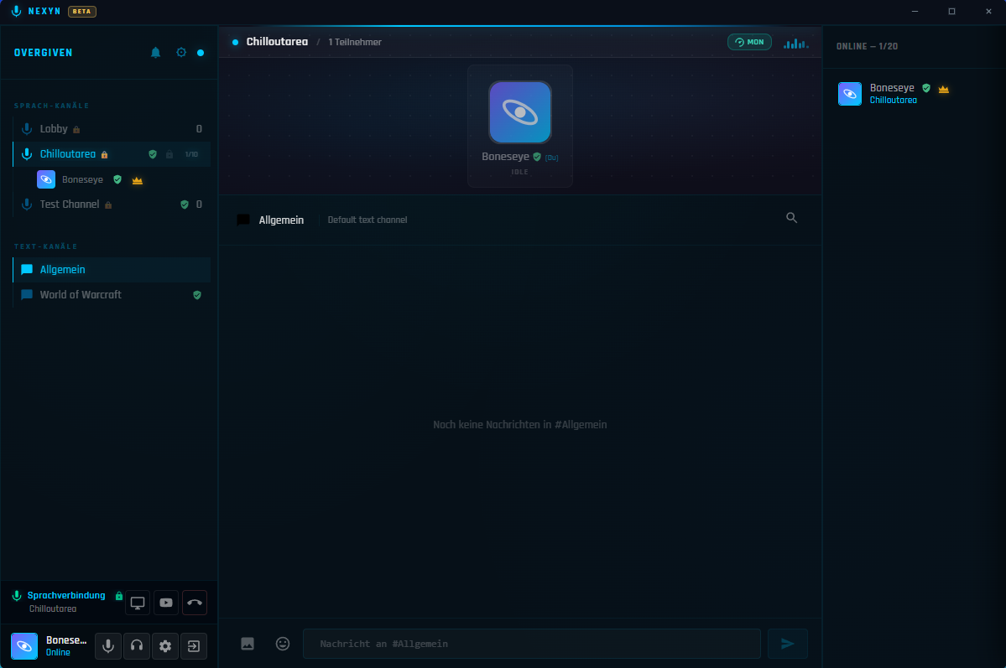Screen dimensions: 1006x668
Task: Open notifications bell icon
Action: pyautogui.click(x=155, y=53)
